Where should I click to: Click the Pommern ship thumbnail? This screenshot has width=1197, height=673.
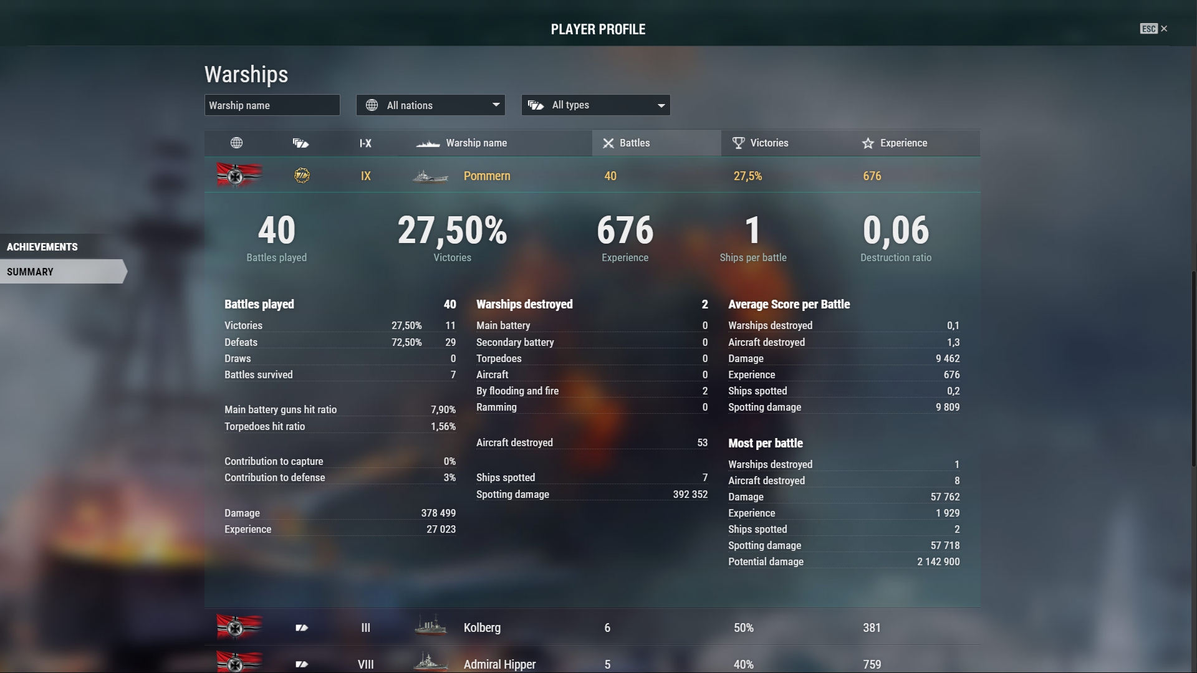pos(430,177)
